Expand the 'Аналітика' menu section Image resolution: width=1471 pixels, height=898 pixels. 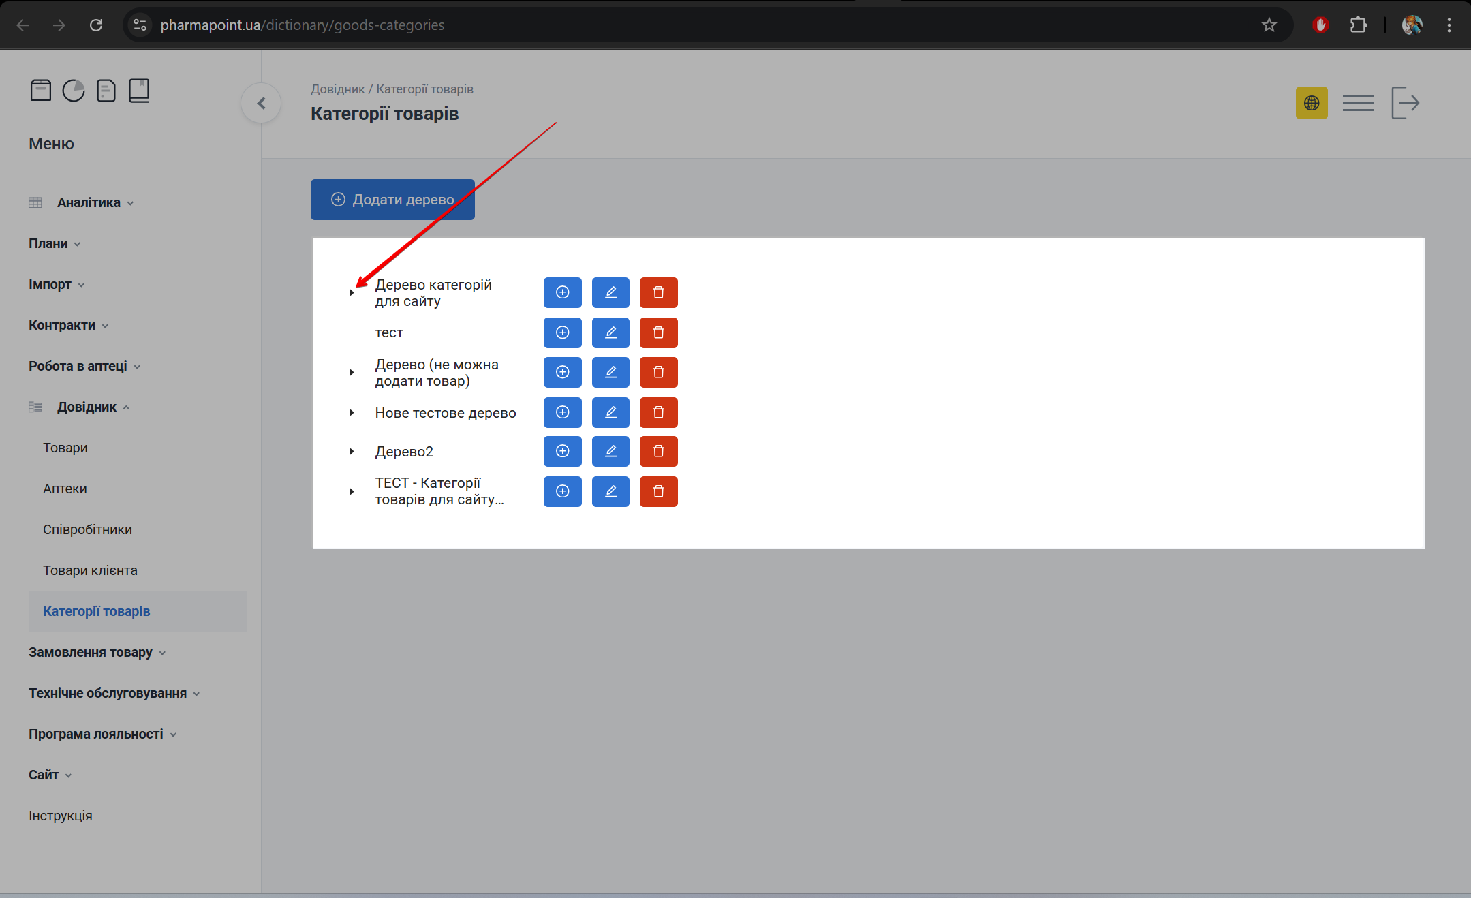pos(89,202)
